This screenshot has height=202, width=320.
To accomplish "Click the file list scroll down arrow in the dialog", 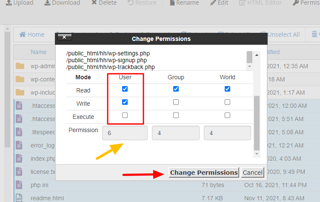I will [249, 66].
